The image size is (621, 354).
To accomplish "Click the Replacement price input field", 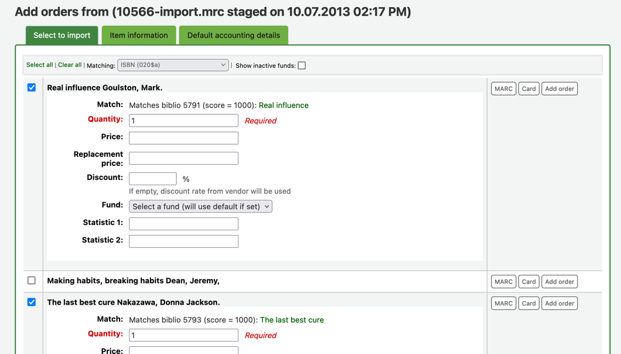I will [x=183, y=158].
